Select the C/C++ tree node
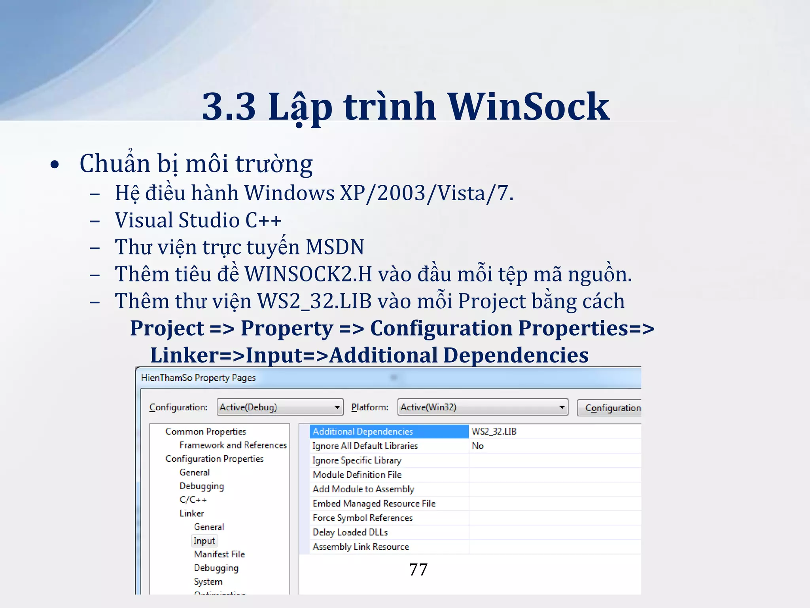The image size is (810, 608). coord(193,500)
